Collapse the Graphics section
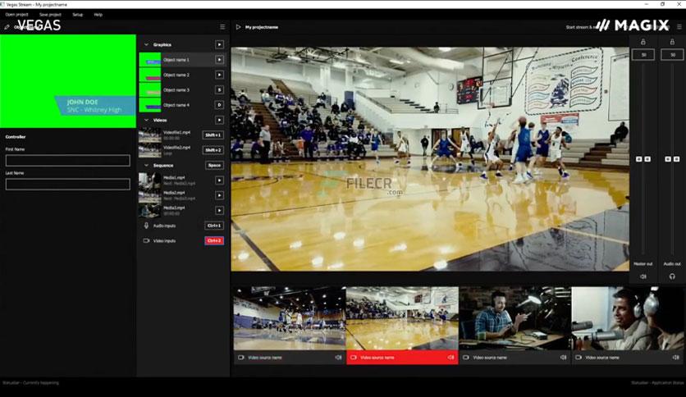The height and width of the screenshot is (397, 686). click(x=146, y=44)
